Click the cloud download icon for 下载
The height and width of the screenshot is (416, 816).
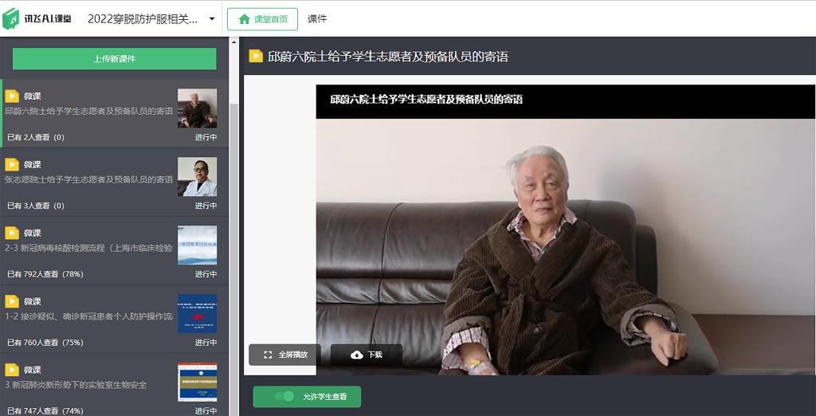pyautogui.click(x=356, y=355)
